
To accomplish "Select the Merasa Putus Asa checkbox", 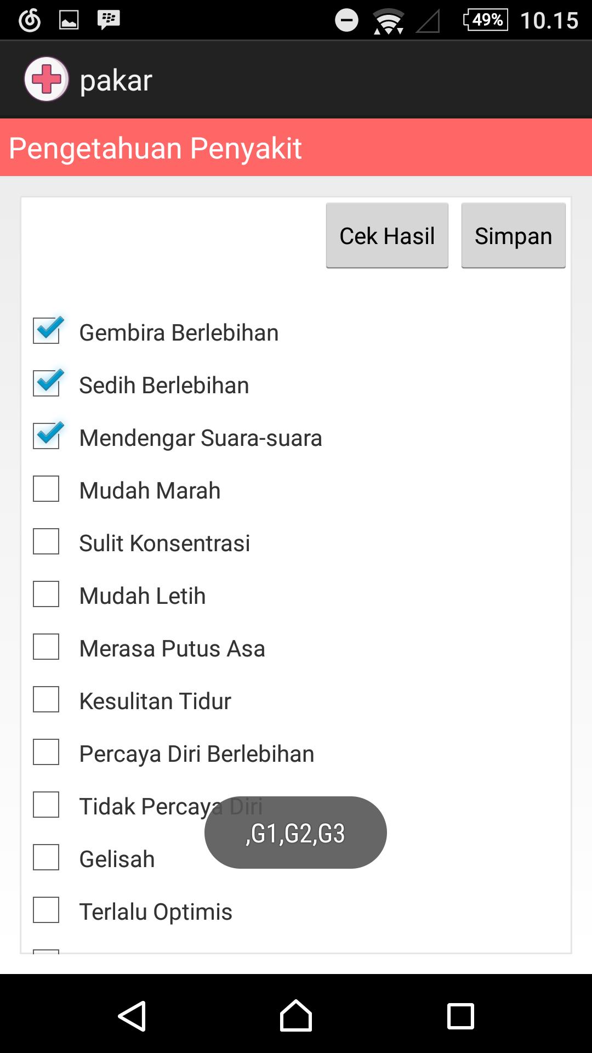I will [46, 647].
